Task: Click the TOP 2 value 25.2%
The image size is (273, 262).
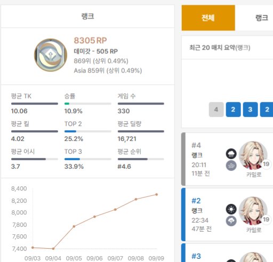Action: [x=74, y=139]
